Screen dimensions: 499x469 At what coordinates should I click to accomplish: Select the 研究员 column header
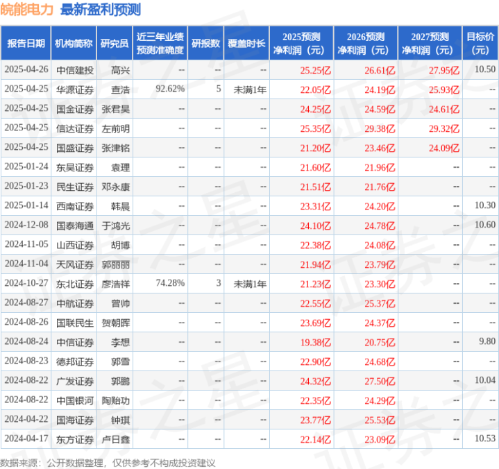[115, 43]
